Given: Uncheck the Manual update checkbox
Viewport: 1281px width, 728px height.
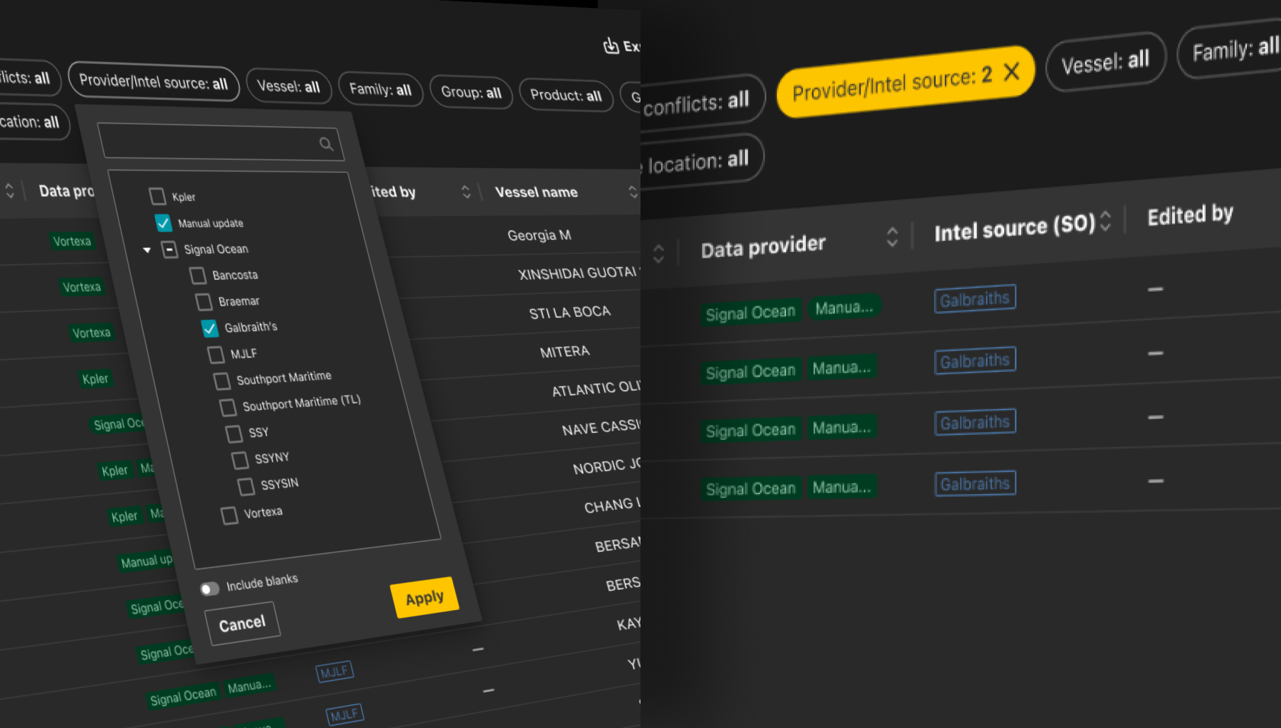Looking at the screenshot, I should pos(163,223).
